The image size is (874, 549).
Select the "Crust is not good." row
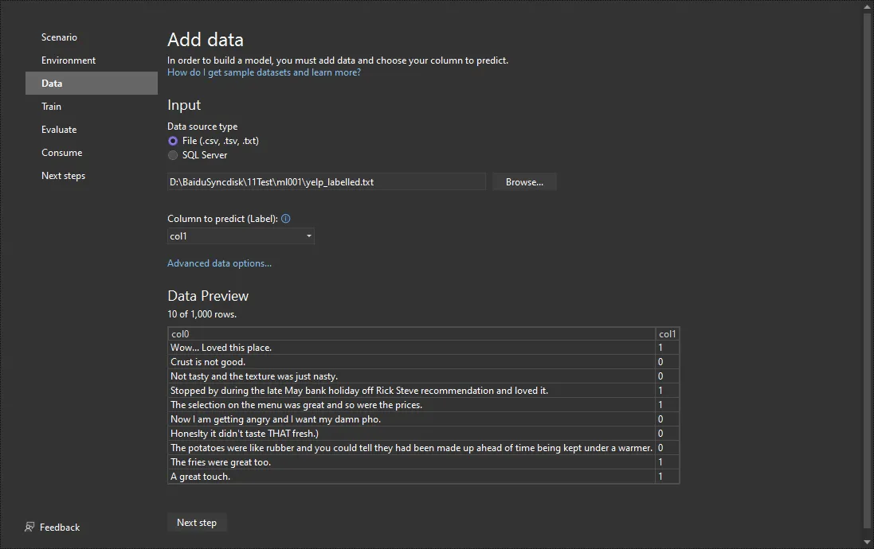(x=411, y=362)
